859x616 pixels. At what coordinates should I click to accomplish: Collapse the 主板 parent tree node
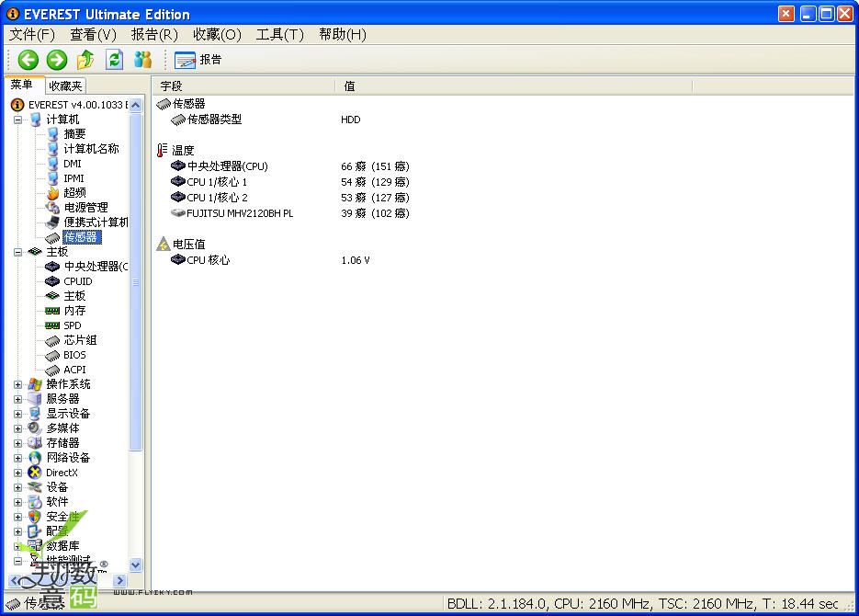(x=18, y=252)
